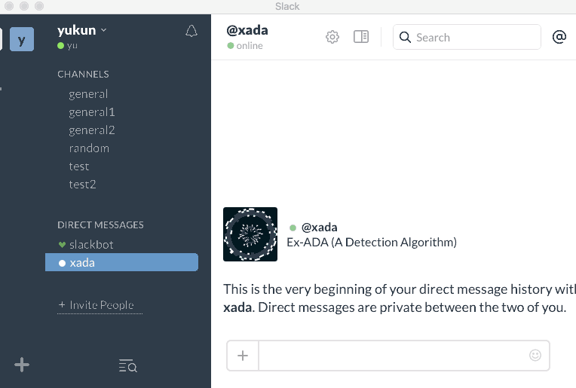This screenshot has width=576, height=388.
Task: Click the CHANNELS section header
Action: tap(83, 74)
